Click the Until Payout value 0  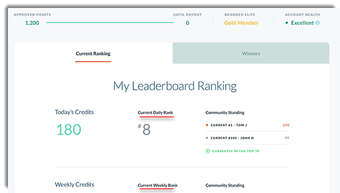point(188,23)
